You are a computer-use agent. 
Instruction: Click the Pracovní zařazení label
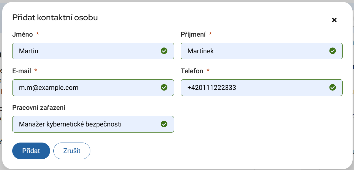pos(39,108)
